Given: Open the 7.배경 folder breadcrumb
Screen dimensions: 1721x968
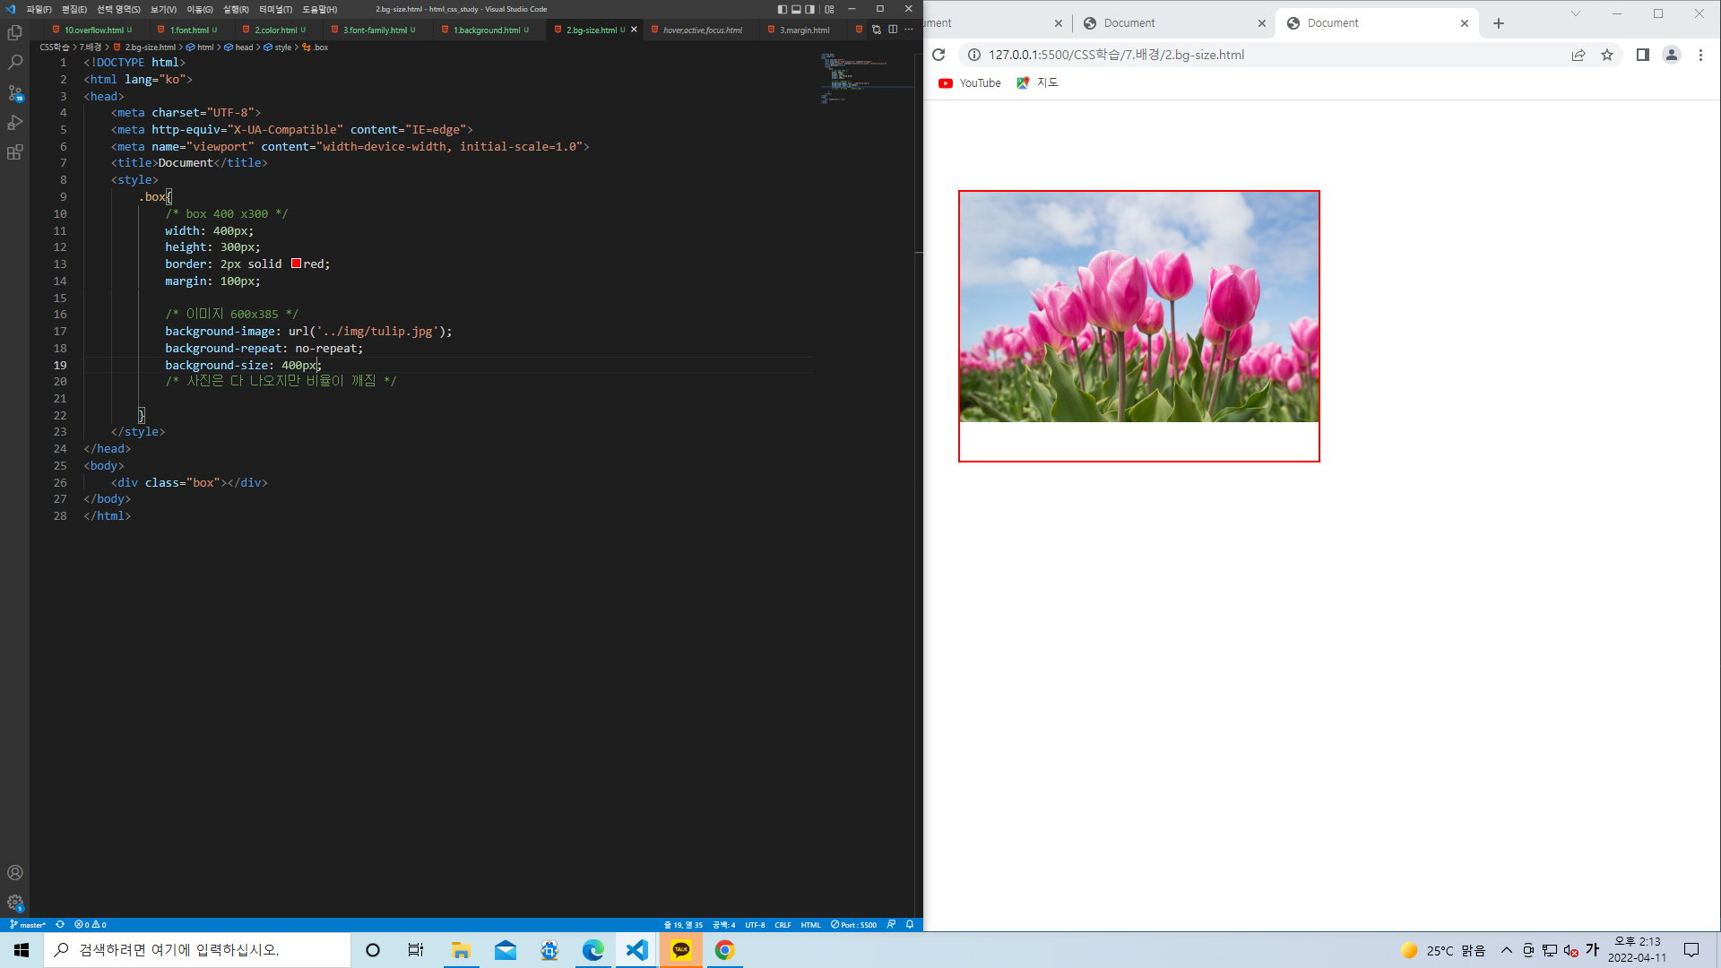Looking at the screenshot, I should coord(90,48).
